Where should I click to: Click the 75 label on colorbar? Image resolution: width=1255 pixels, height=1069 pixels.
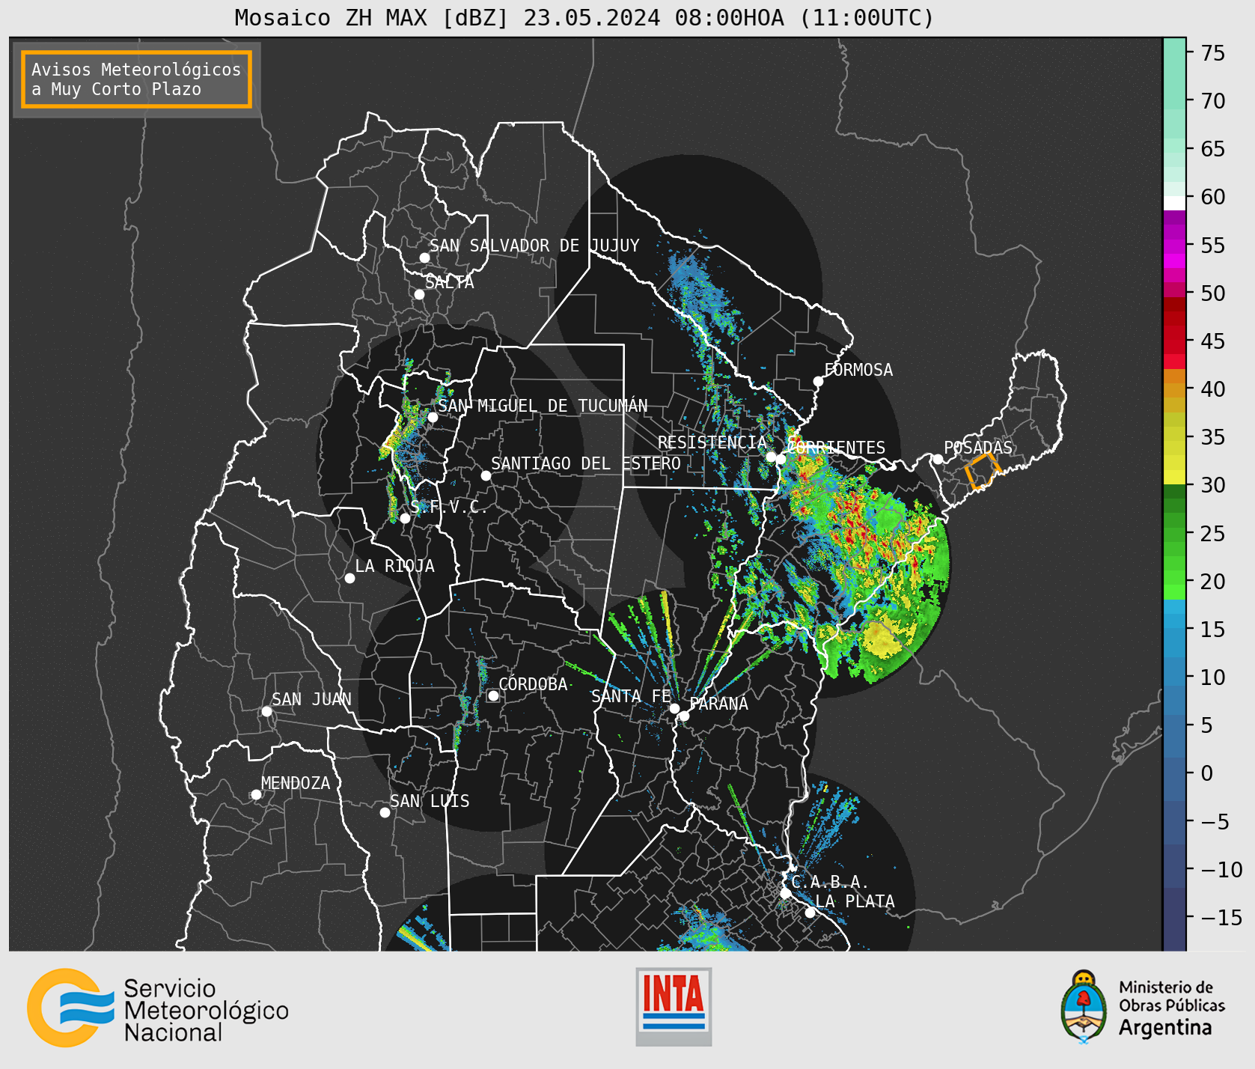pyautogui.click(x=1213, y=53)
